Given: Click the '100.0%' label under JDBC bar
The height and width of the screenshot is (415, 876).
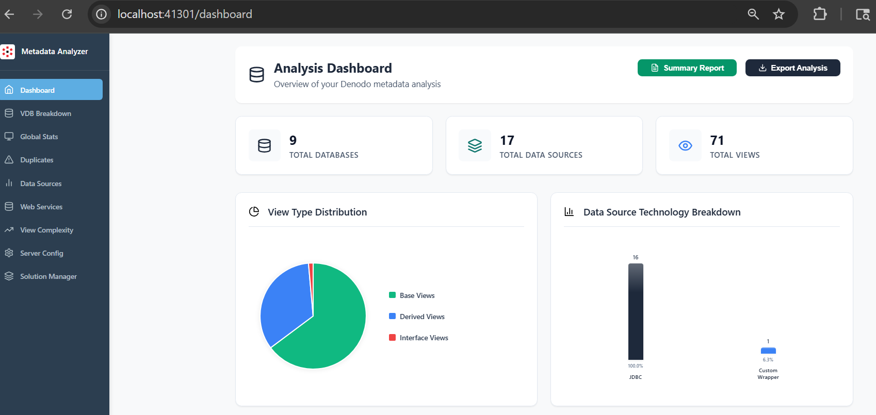Looking at the screenshot, I should [636, 366].
